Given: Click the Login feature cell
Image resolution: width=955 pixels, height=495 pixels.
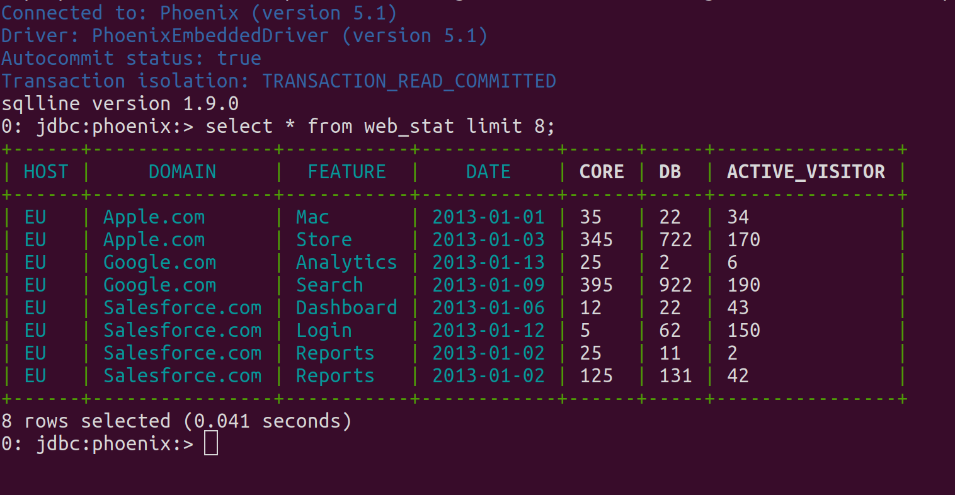Looking at the screenshot, I should click(324, 331).
